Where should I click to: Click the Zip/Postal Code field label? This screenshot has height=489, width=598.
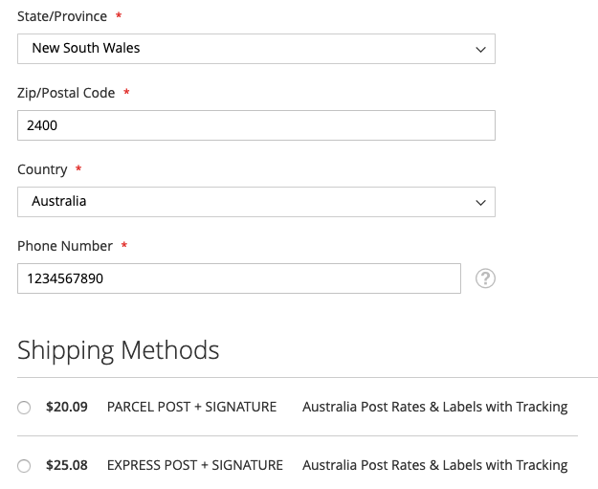click(66, 93)
